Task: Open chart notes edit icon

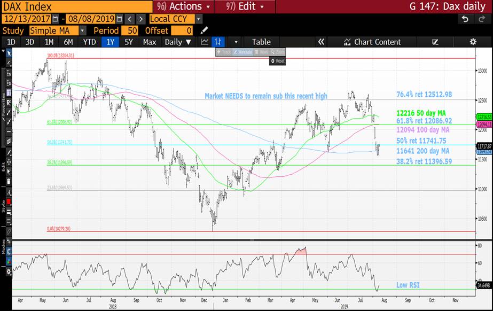Action: coord(435,42)
